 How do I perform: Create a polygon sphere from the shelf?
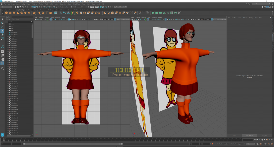(6, 13)
